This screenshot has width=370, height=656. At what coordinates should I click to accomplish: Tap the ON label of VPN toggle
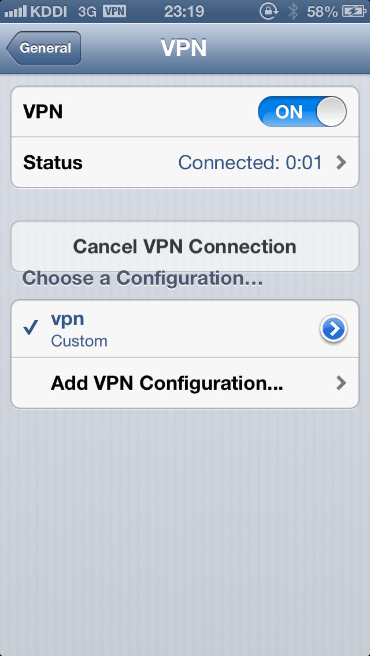click(x=289, y=111)
